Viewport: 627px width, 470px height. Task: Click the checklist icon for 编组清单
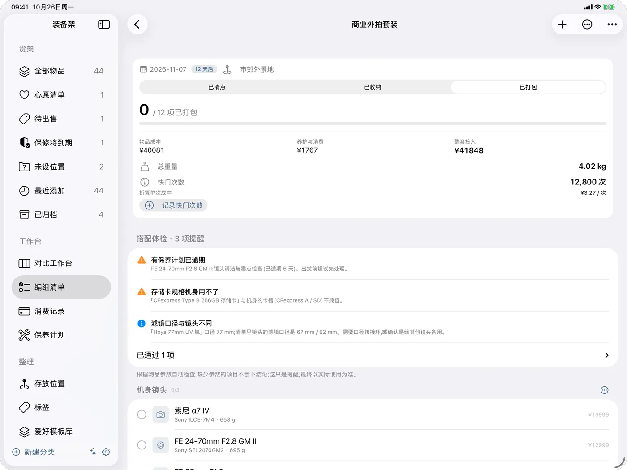[24, 287]
